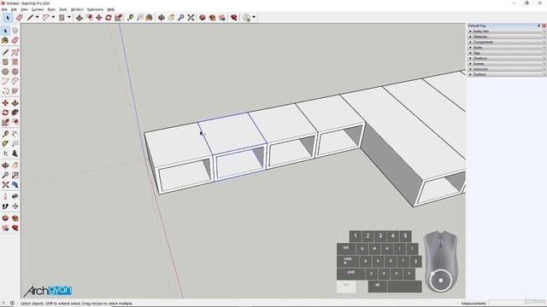
Task: Pick the Paint Bucket tool in left toolset
Action: (x=5, y=40)
